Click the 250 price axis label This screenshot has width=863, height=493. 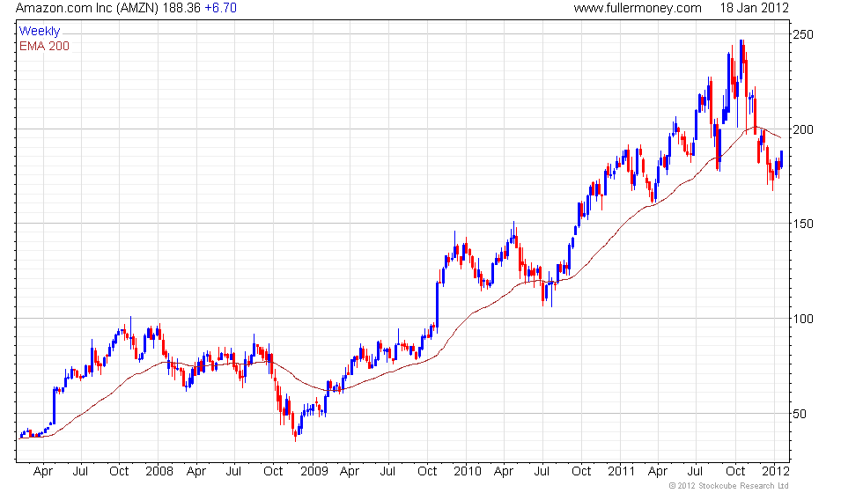[802, 34]
